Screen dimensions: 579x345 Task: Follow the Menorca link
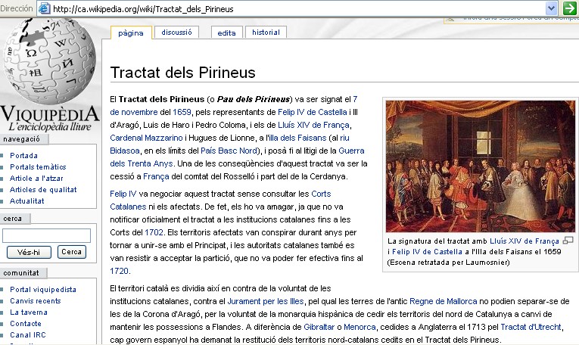pos(360,327)
